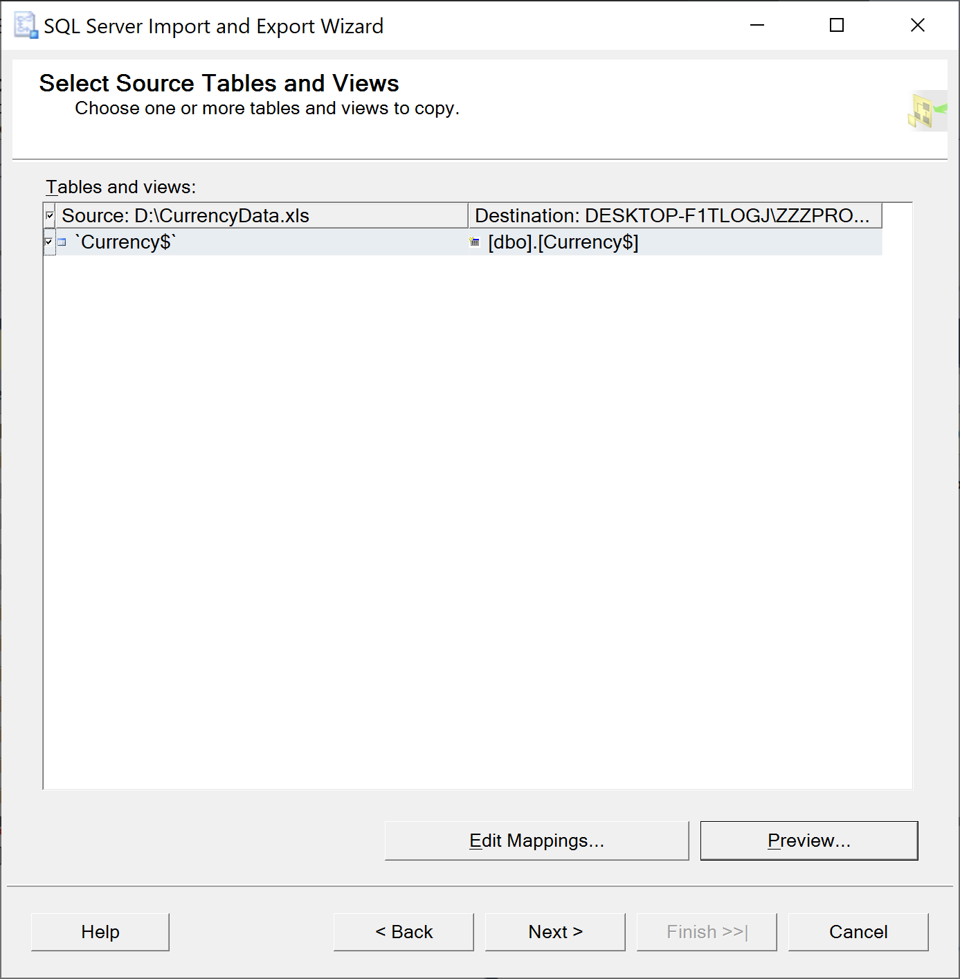Click the wizard banner graphic icon

click(x=927, y=111)
